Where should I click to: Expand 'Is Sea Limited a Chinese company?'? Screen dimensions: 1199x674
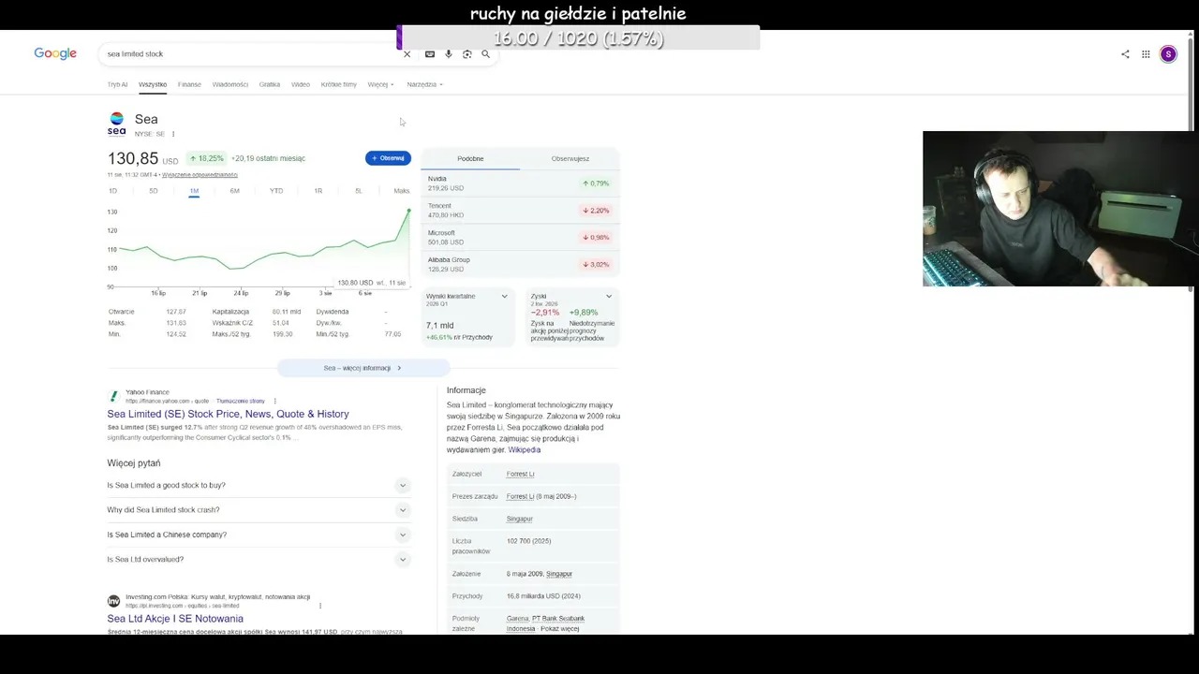pos(259,535)
